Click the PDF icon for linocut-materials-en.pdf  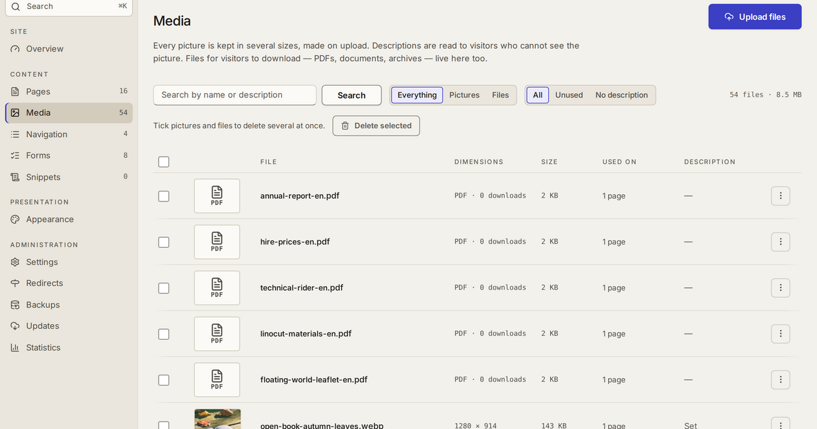coord(217,334)
